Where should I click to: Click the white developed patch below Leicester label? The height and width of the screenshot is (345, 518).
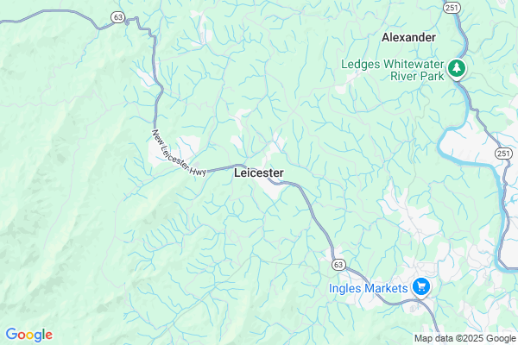[x=273, y=190]
